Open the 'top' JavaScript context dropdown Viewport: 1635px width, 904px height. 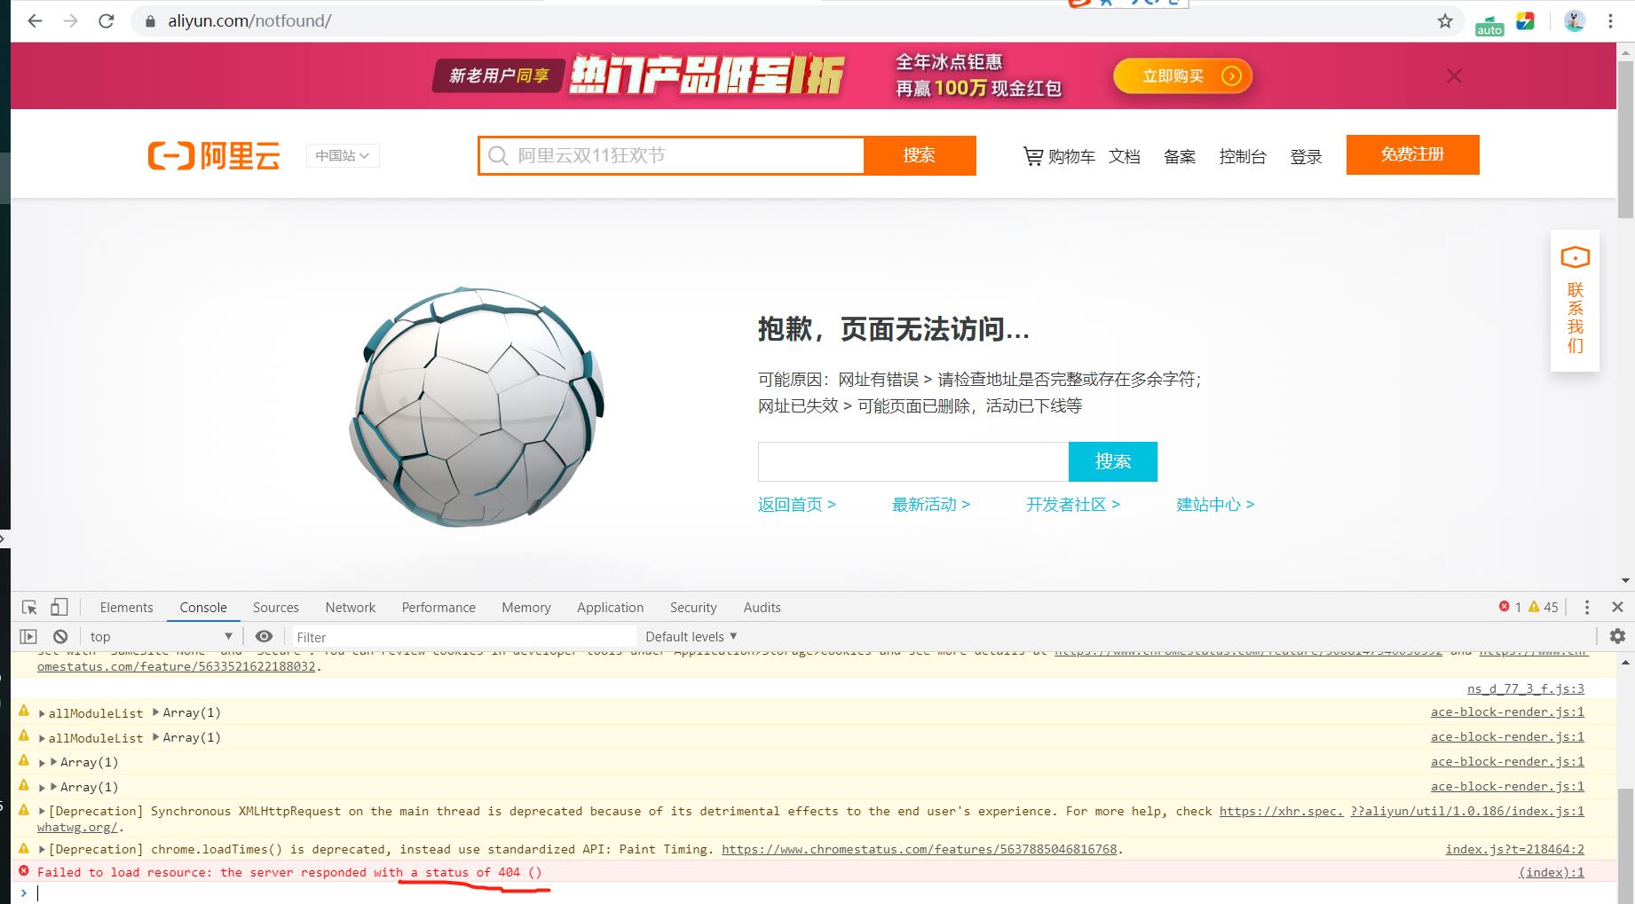coord(161,637)
